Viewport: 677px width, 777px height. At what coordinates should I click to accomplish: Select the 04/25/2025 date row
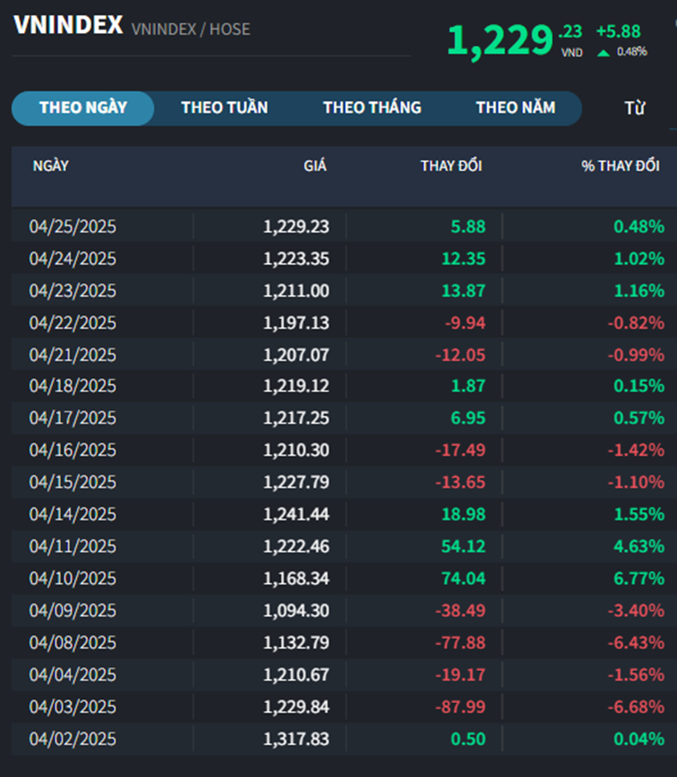click(73, 227)
